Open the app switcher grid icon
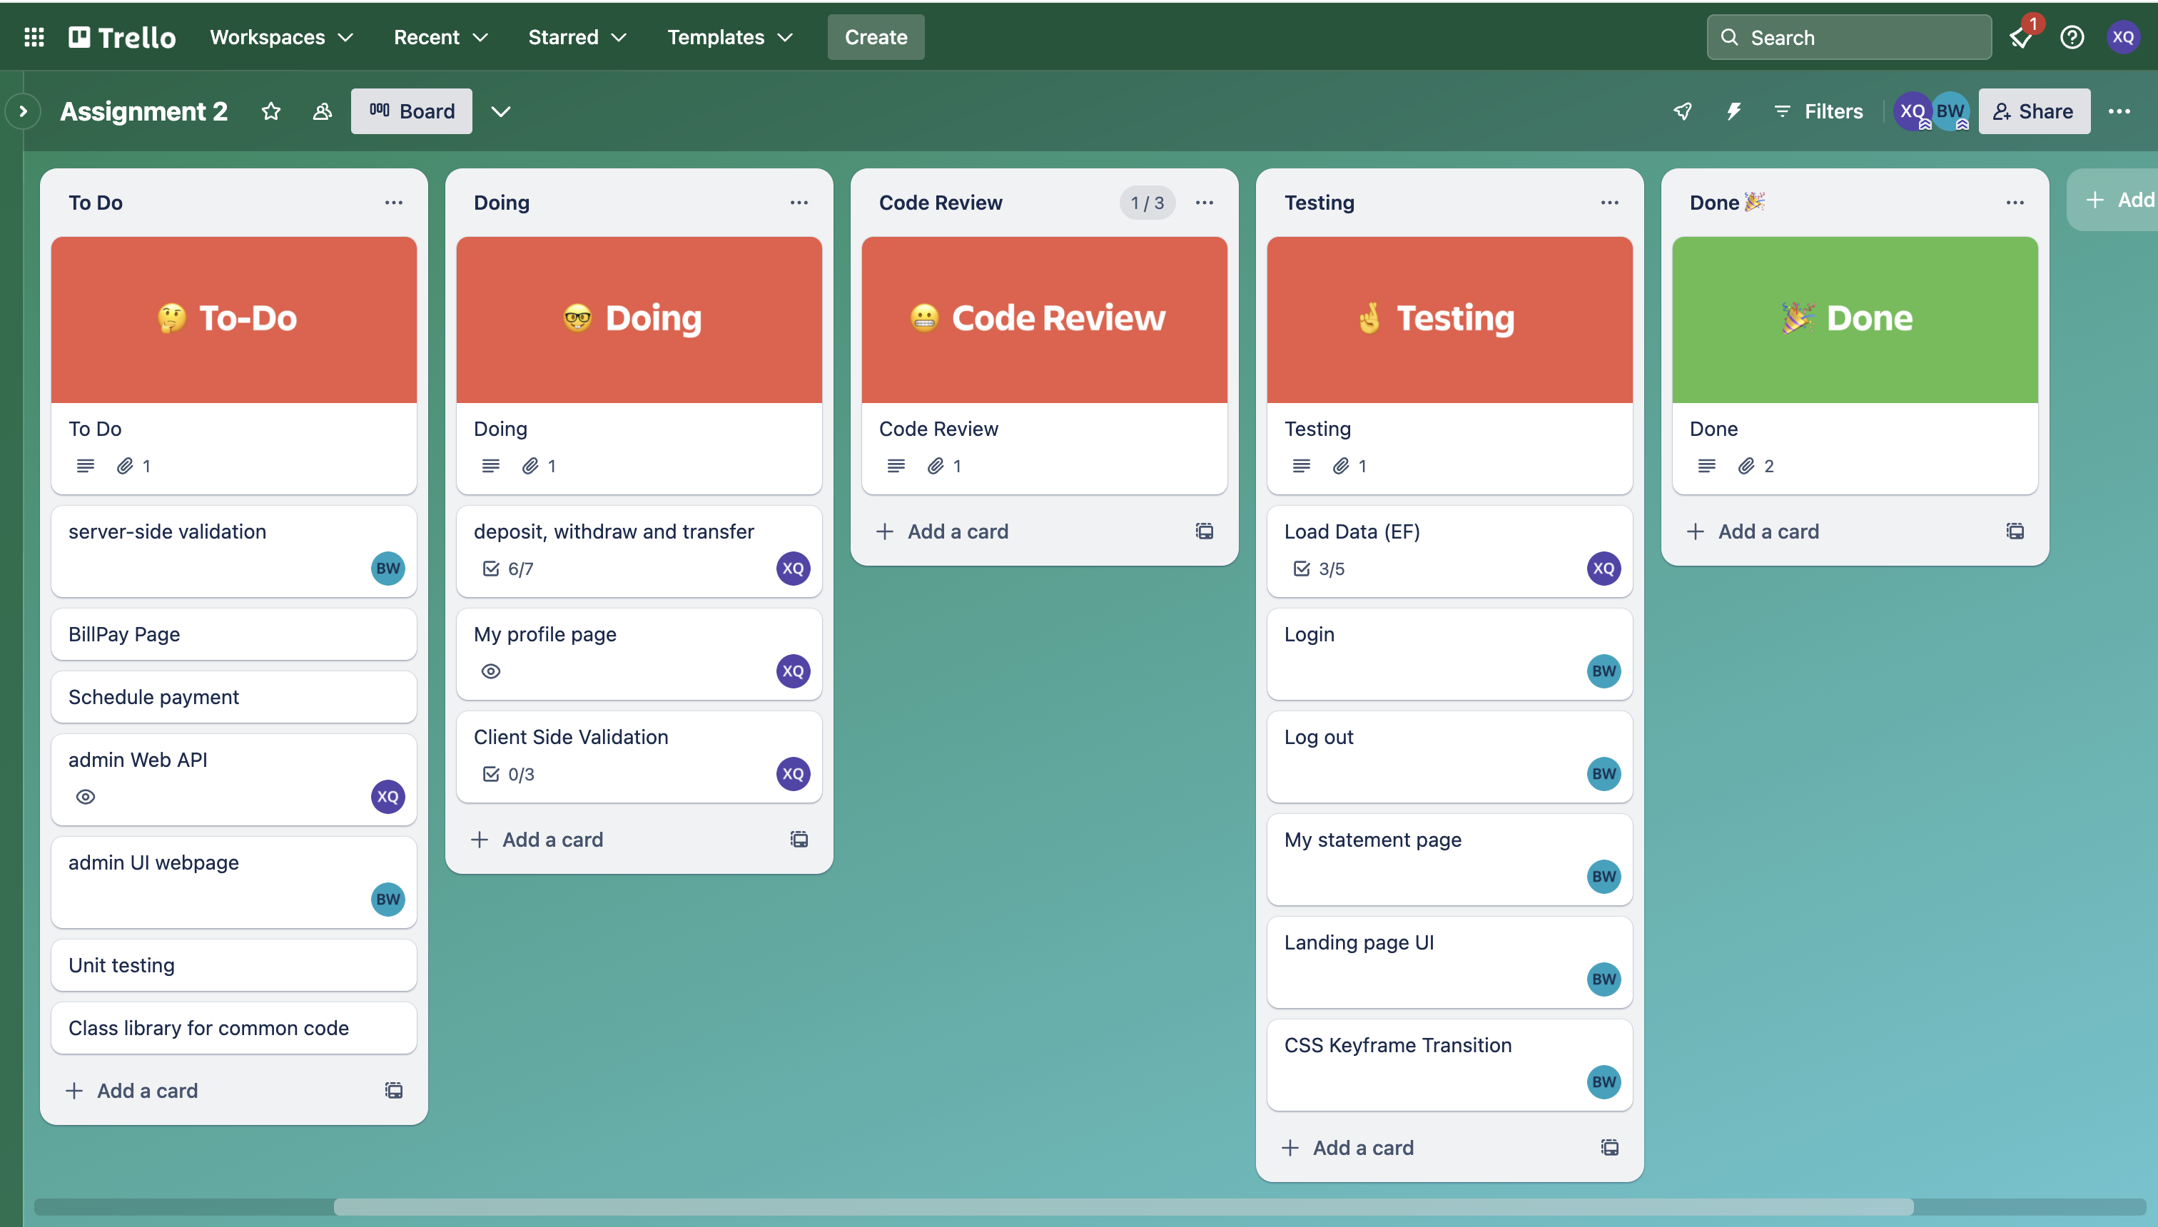Viewport: 2158px width, 1227px height. [x=34, y=37]
